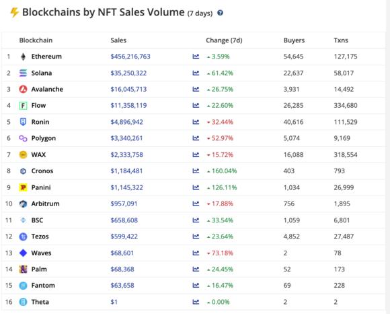Open the Solana blockchain name link

coord(42,73)
